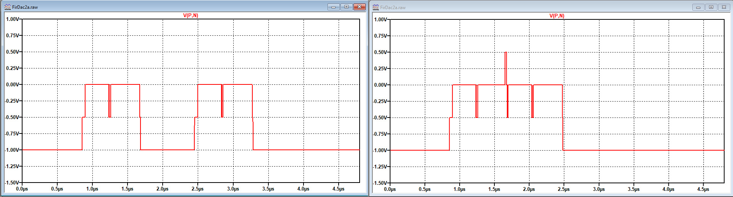Click the 4.0µs time label in right plot
The image size is (733, 197).
(668, 189)
